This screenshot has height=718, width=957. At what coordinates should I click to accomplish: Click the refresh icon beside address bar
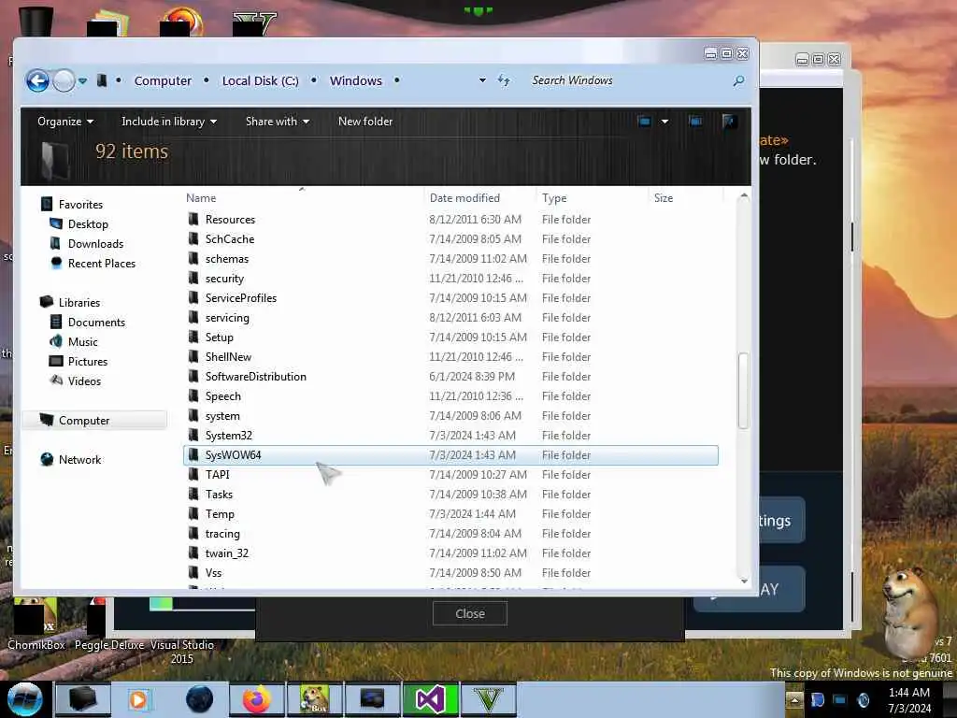(x=504, y=80)
